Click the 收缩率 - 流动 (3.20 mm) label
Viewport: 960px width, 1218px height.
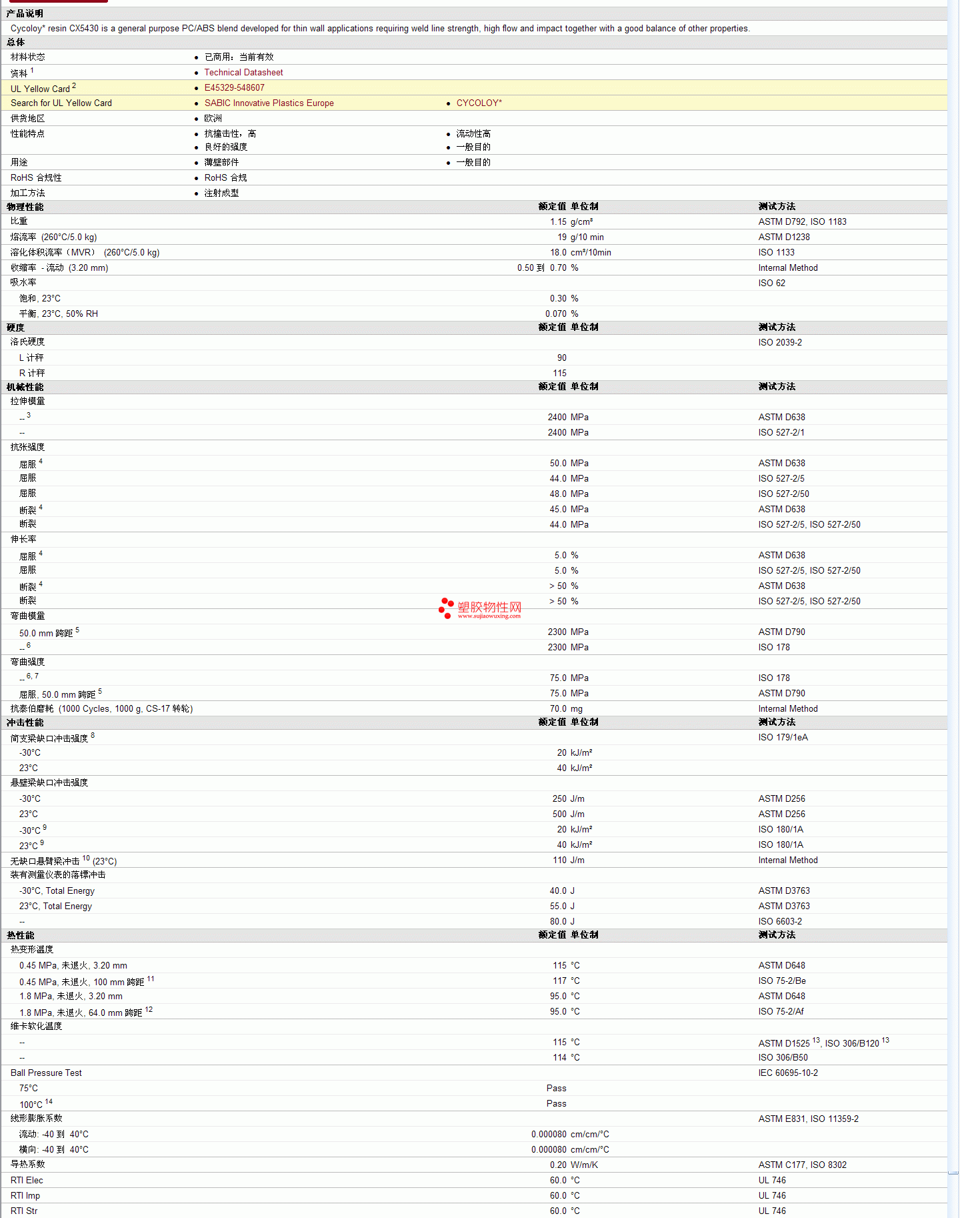(59, 267)
